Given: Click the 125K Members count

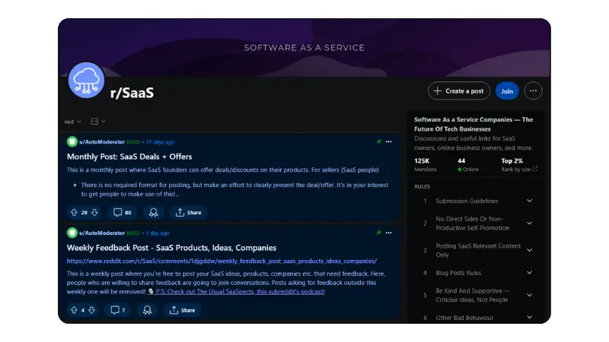Looking at the screenshot, I should pyautogui.click(x=426, y=165).
